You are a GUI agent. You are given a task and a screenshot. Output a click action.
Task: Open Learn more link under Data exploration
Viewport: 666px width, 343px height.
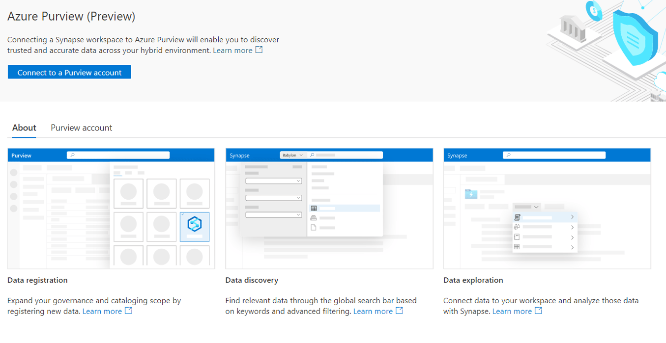(x=512, y=311)
